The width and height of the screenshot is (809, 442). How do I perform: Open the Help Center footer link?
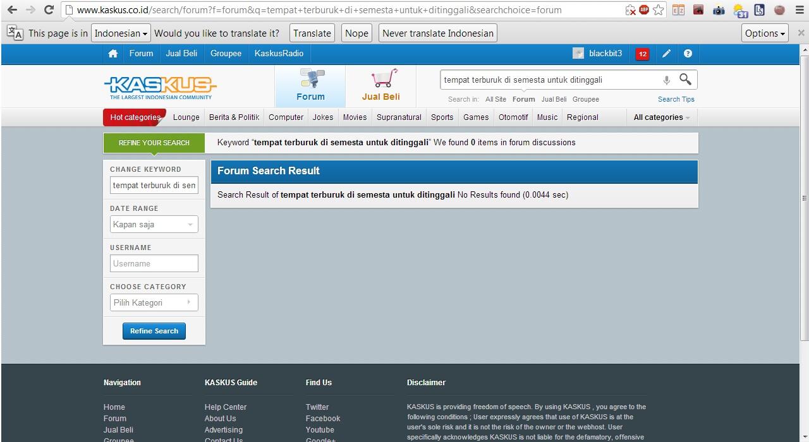(226, 407)
